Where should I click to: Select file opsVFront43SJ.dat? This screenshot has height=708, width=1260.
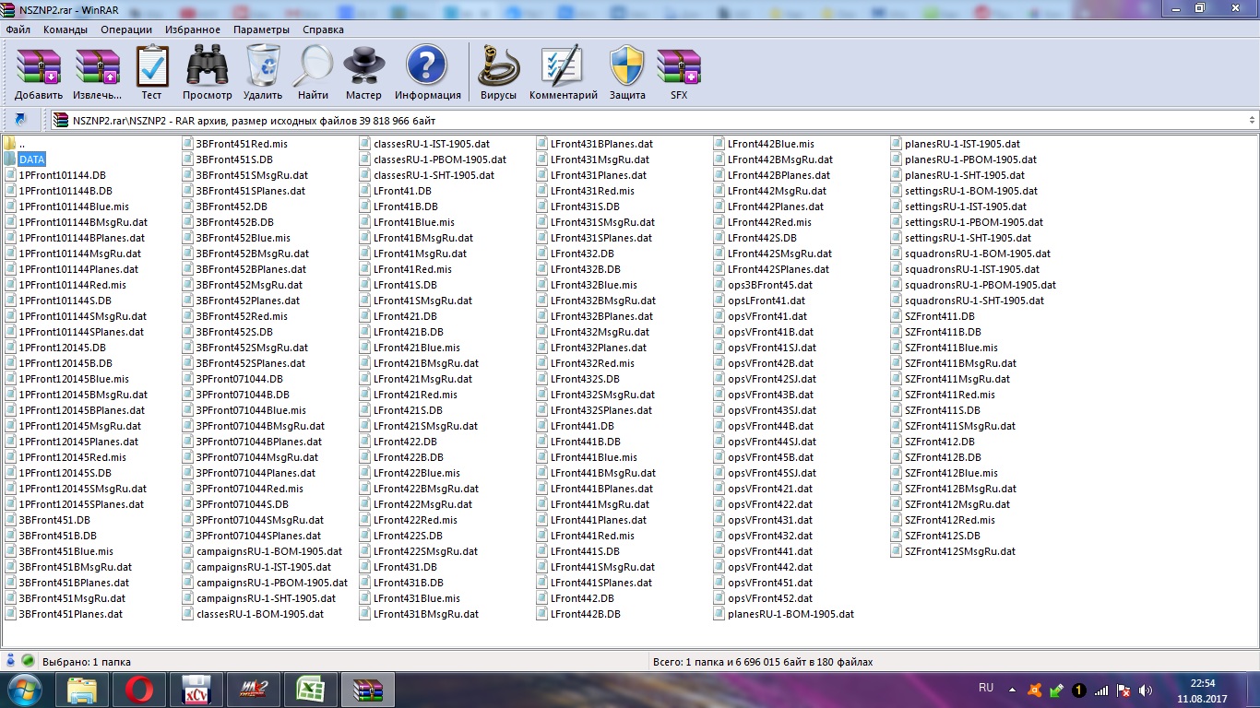(766, 410)
